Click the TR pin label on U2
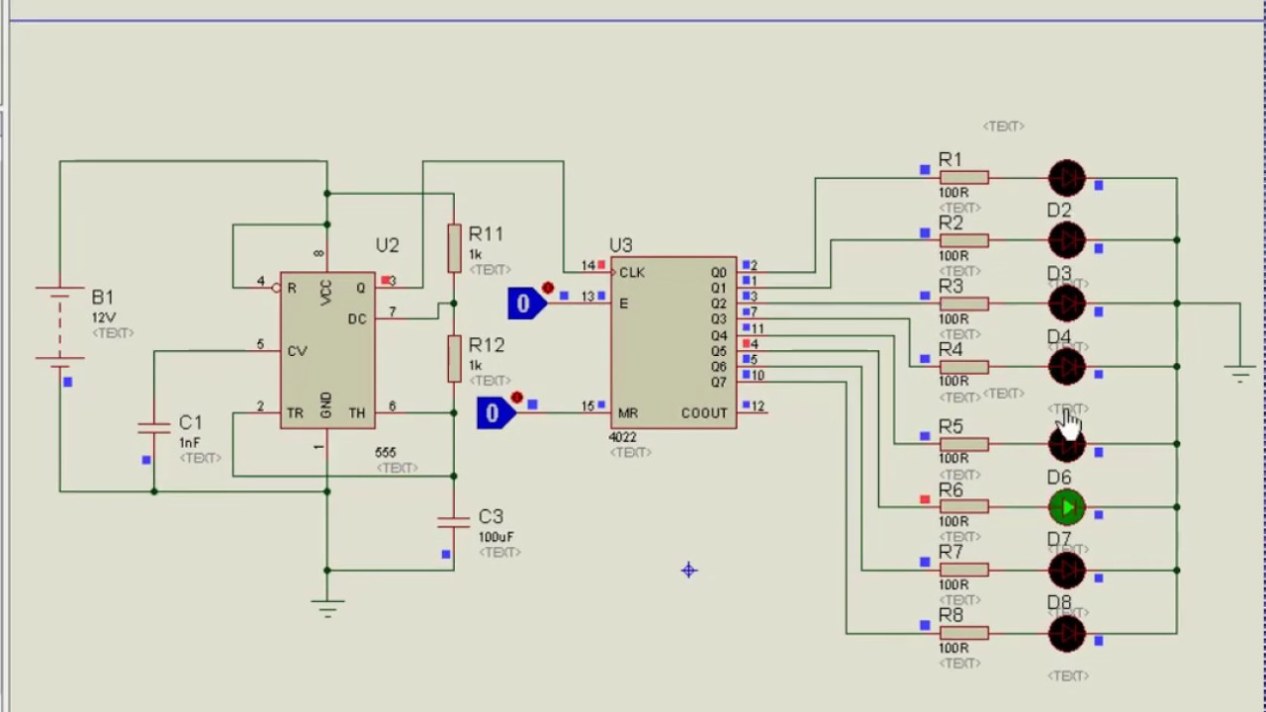 click(x=296, y=413)
